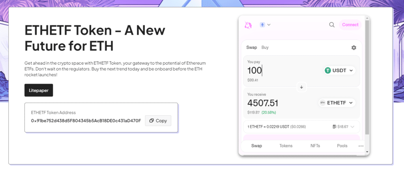404x174 pixels.
Task: Open the Tokens bottom navigation item
Action: [x=286, y=146]
